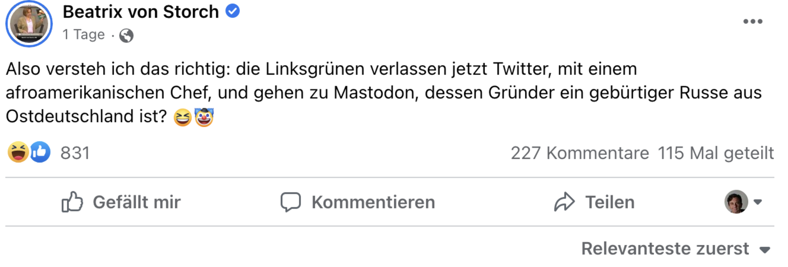This screenshot has height=267, width=788.
Task: View the 831 reactions list
Action: point(75,153)
